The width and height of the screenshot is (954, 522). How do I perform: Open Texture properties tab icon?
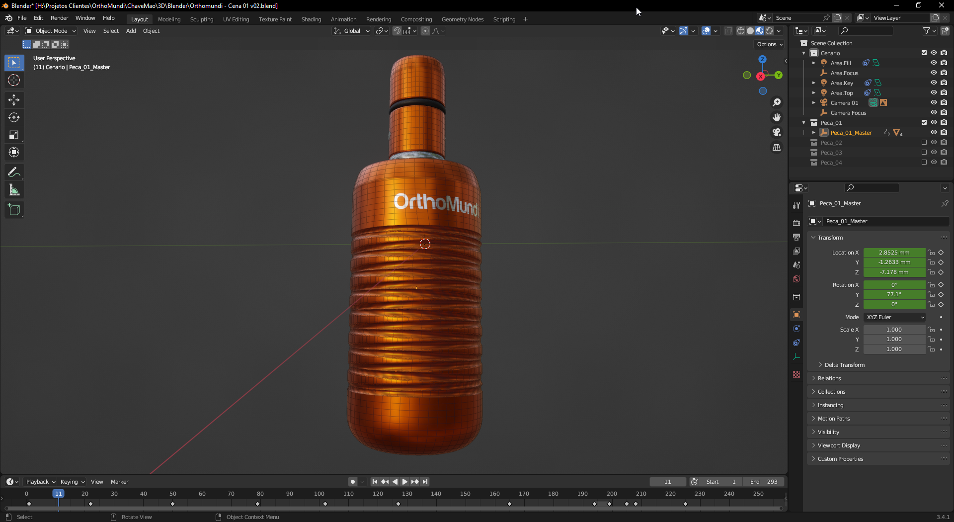click(x=796, y=374)
